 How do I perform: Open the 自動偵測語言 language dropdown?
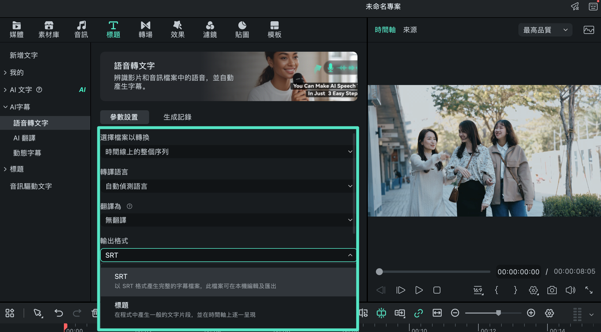coord(228,186)
